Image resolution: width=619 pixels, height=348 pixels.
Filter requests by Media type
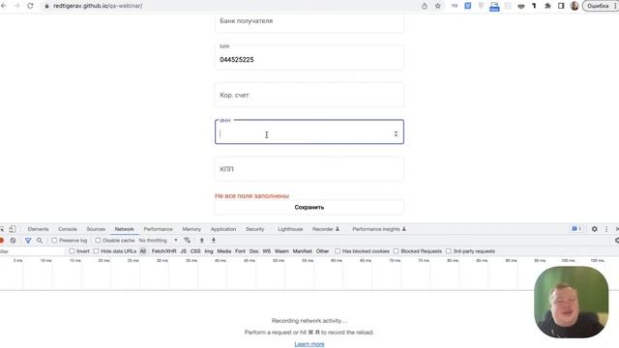coord(223,251)
